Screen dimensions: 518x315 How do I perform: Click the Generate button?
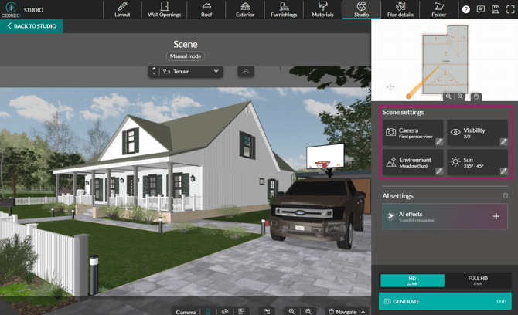coord(445,301)
